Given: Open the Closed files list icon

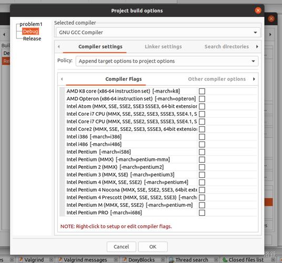Looking at the screenshot, I should click(225, 260).
